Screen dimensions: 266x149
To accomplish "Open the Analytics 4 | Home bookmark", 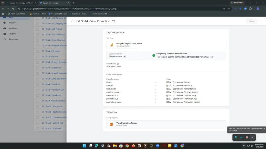I will pos(38,14).
